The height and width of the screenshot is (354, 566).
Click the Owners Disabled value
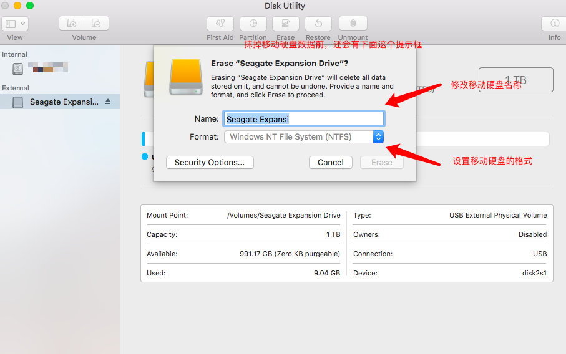(532, 234)
